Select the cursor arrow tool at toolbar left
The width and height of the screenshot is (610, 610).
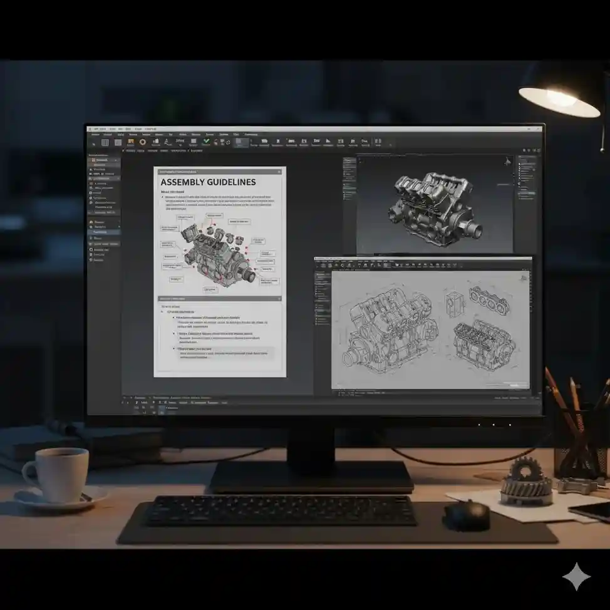coord(94,142)
